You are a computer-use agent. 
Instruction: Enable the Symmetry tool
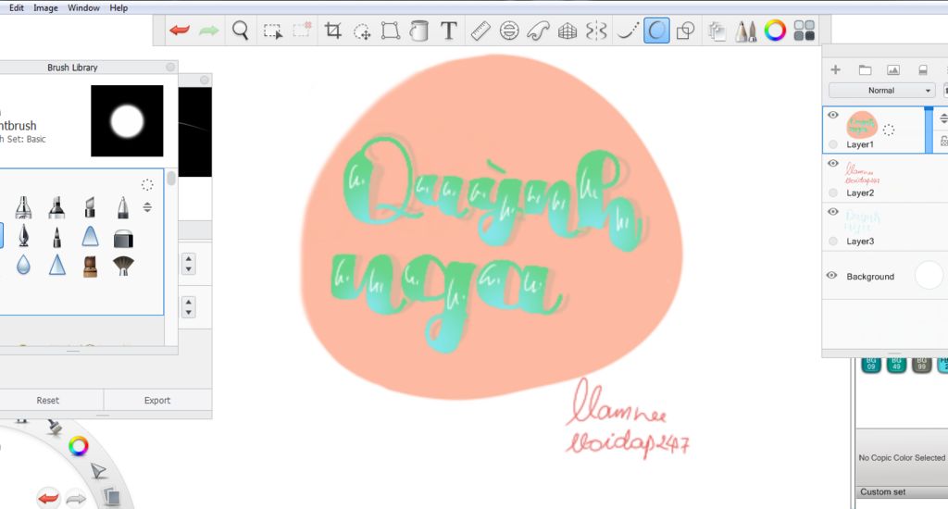(x=596, y=31)
